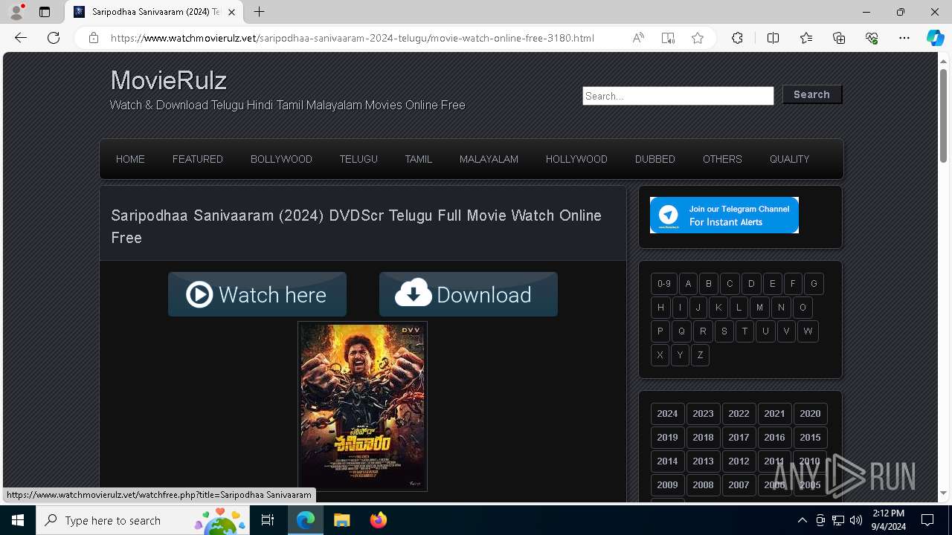Screen dimensions: 952x535
Task: Click the browser Back arrow
Action: (x=21, y=38)
